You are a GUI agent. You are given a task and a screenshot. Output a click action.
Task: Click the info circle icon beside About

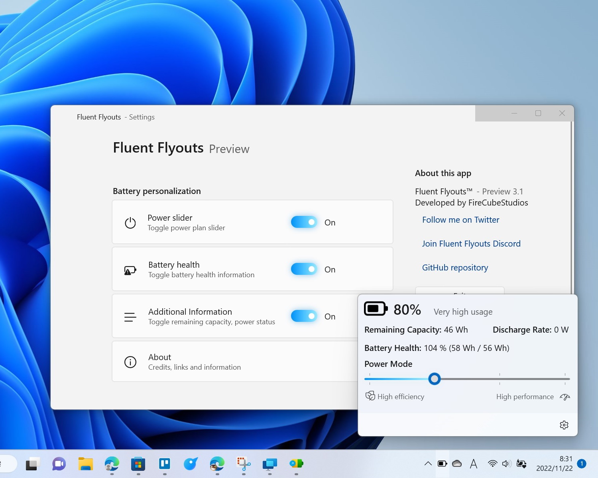(x=130, y=362)
